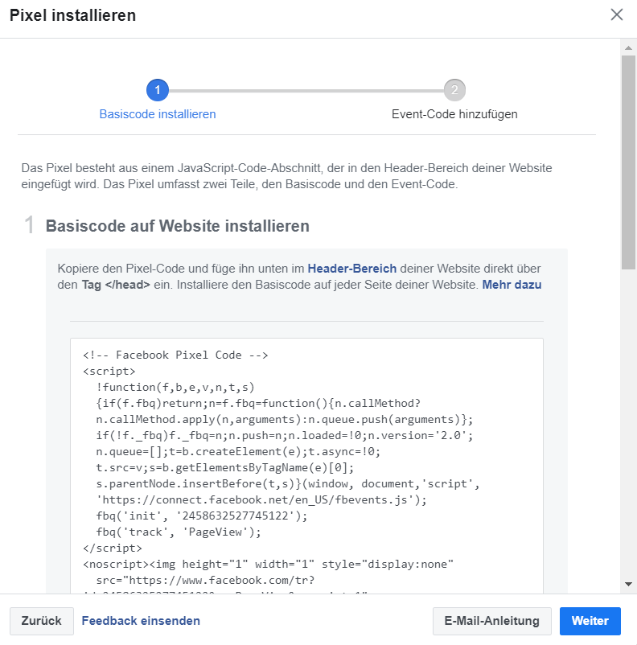637x645 pixels.
Task: Click the blue Weiter button
Action: tap(590, 621)
